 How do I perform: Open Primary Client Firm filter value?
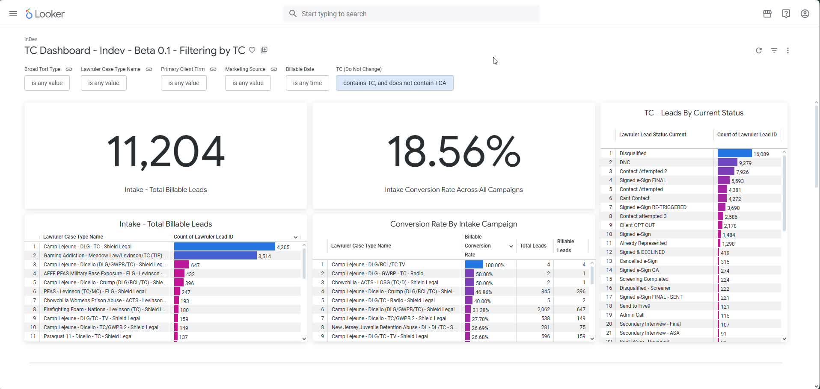point(184,83)
